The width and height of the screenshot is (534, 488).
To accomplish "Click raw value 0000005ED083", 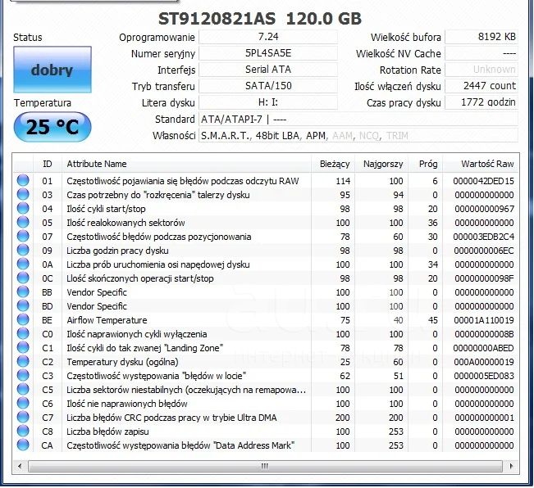I will point(484,376).
